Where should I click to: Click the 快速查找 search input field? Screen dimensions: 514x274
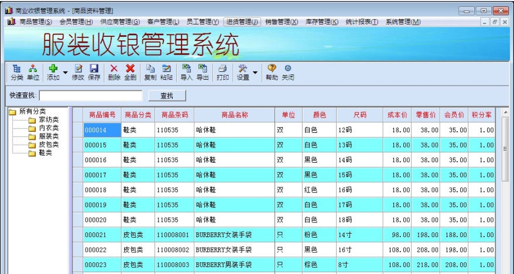pyautogui.click(x=91, y=95)
